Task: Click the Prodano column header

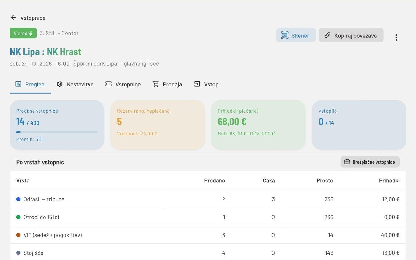Action: (215, 181)
